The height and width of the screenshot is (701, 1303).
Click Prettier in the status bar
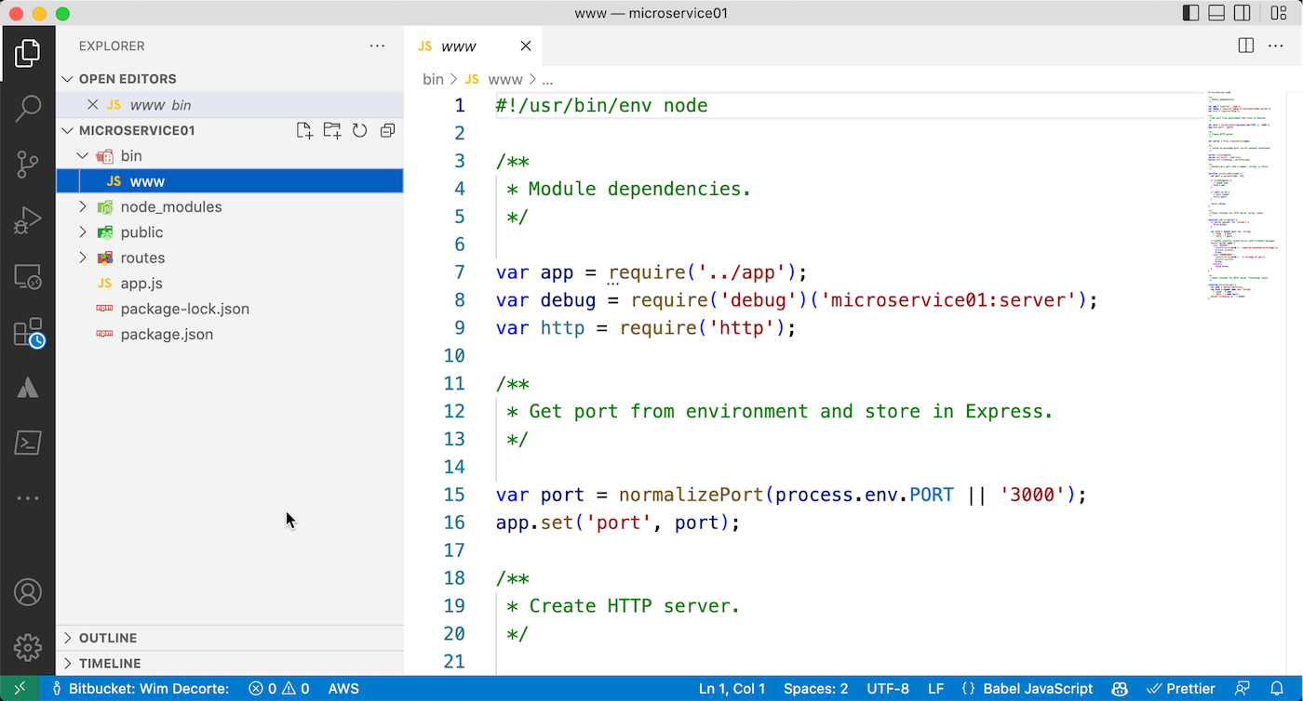point(1181,689)
